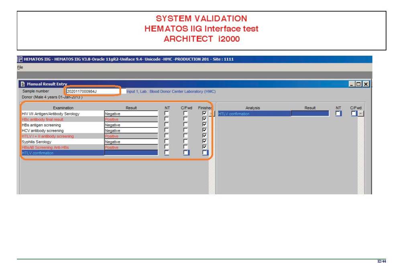Uncheck Finished checkbox for HCV antibody screening
The width and height of the screenshot is (411, 278).
click(x=205, y=131)
